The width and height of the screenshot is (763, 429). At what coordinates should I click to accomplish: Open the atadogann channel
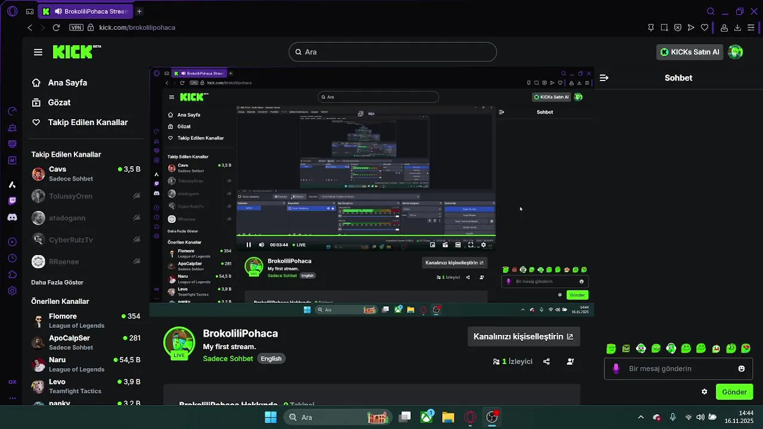[86, 218]
